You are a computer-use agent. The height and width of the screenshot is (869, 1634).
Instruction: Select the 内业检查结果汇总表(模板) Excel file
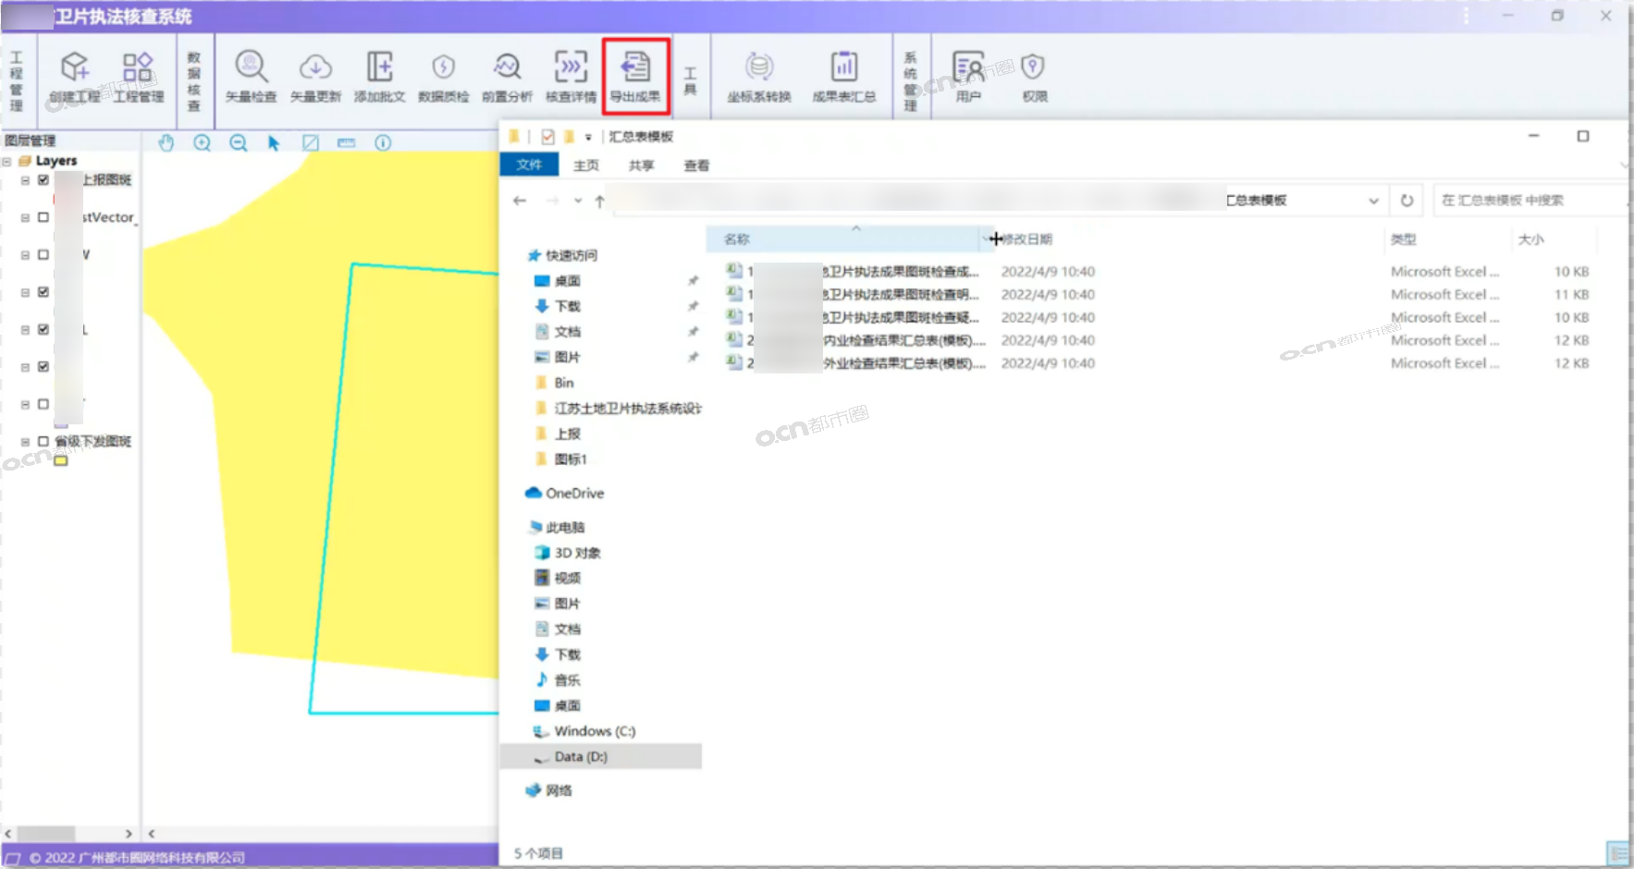tap(855, 340)
